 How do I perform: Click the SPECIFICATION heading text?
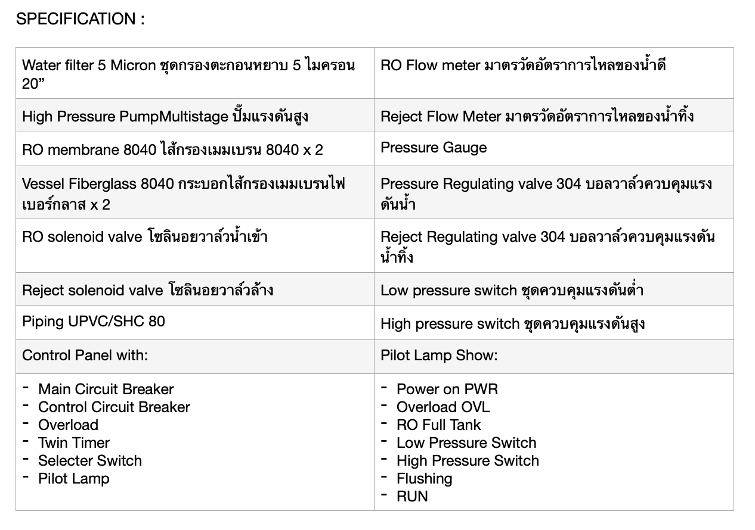(80, 19)
